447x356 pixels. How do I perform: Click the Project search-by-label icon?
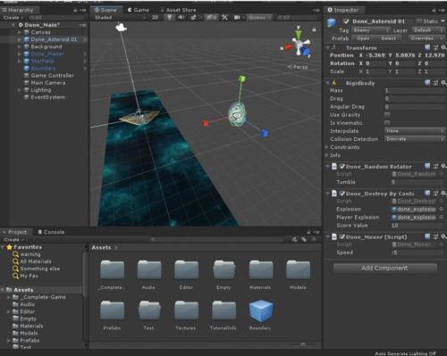[x=304, y=239]
